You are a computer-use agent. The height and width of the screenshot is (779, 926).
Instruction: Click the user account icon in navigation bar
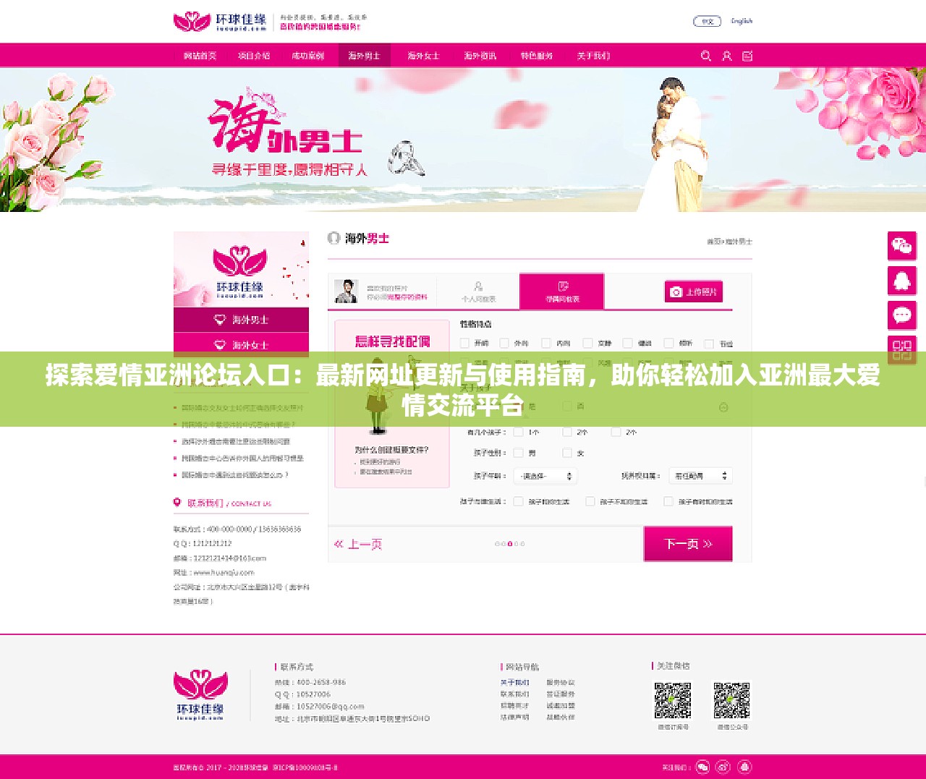pyautogui.click(x=726, y=56)
